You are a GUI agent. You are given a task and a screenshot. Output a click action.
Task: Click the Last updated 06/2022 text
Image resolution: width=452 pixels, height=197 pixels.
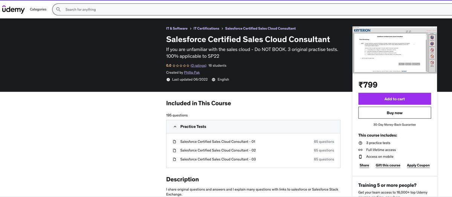click(x=190, y=79)
